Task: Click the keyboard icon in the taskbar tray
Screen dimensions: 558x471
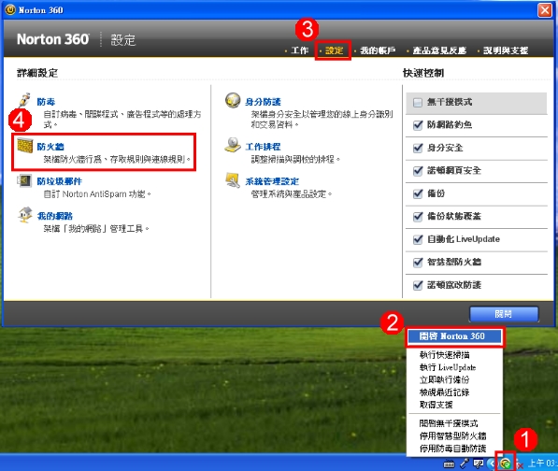Action: coord(449,464)
